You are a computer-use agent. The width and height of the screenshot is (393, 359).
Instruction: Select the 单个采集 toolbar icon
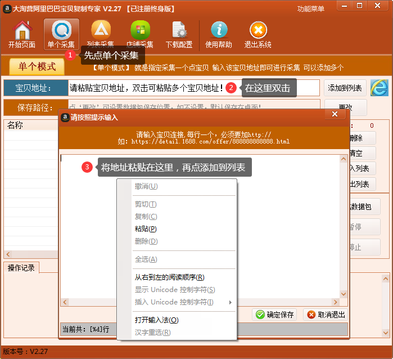61,34
